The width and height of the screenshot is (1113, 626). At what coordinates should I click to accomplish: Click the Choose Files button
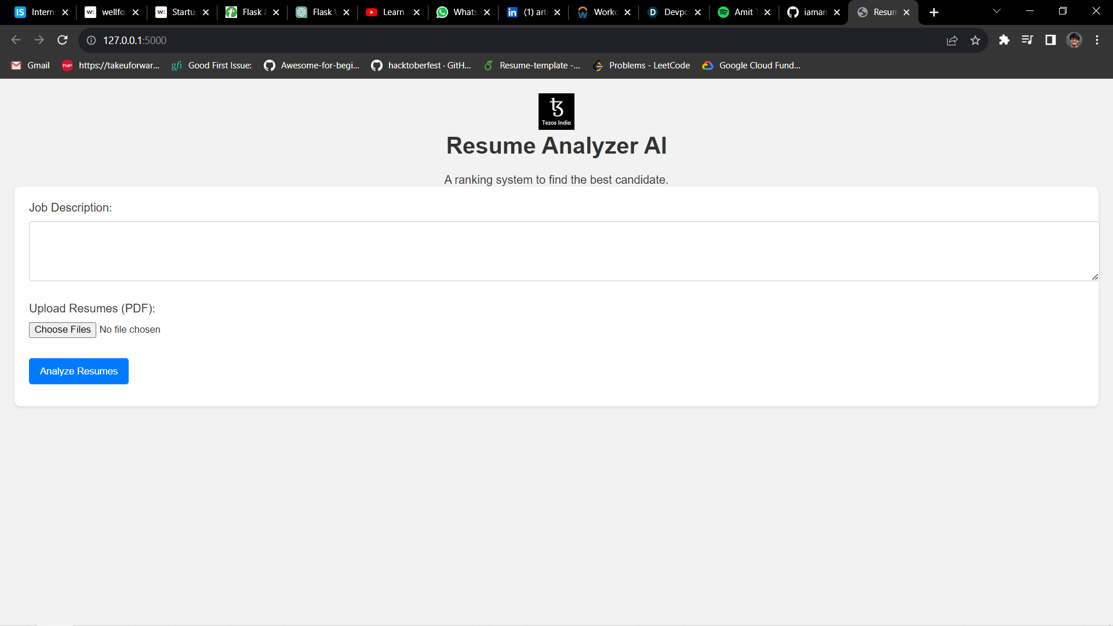click(63, 330)
